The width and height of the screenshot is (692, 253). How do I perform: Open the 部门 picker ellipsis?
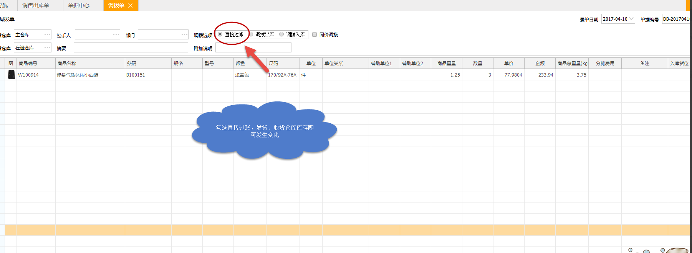tap(184, 35)
